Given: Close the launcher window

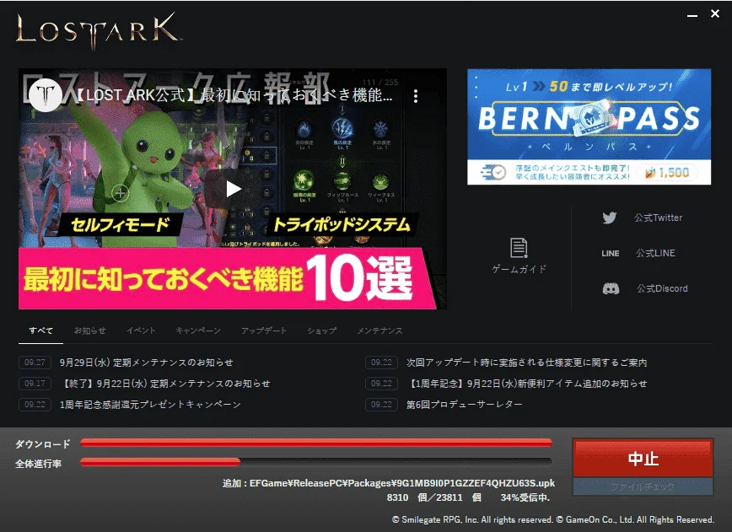Looking at the screenshot, I should click(x=715, y=14).
